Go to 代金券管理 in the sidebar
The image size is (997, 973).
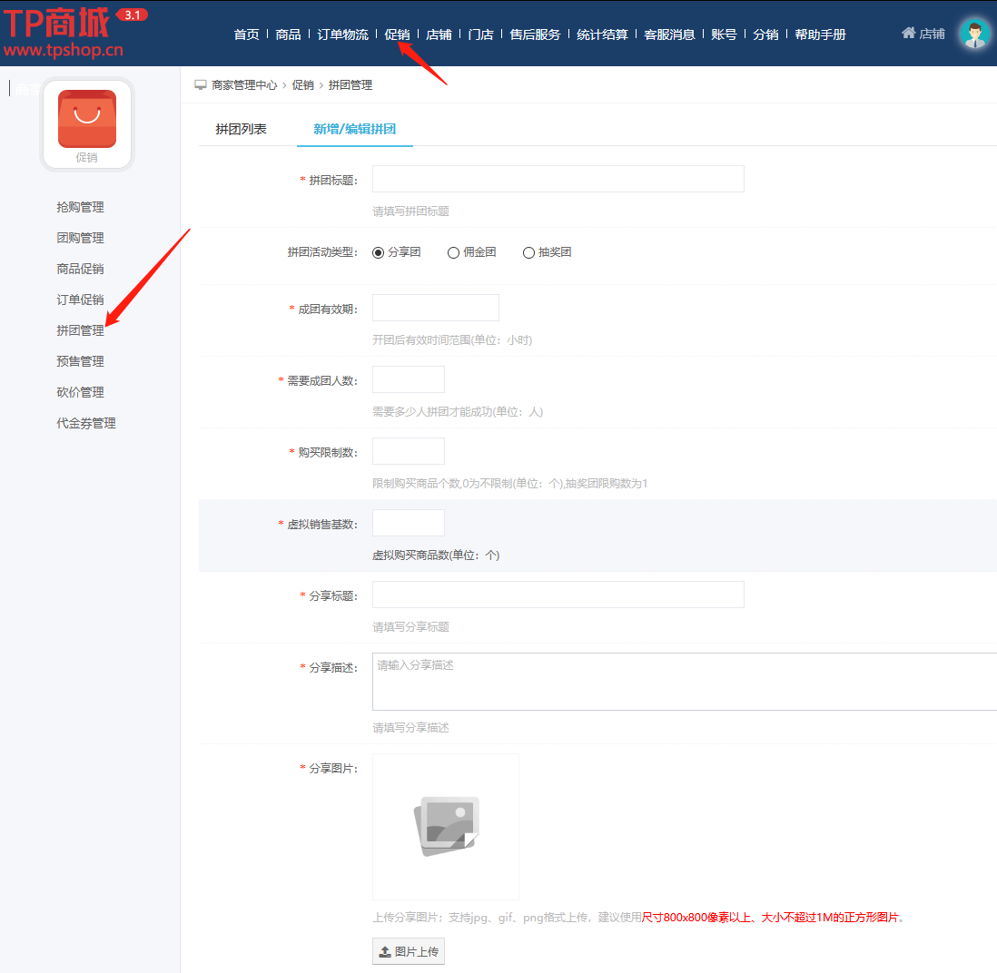click(86, 423)
